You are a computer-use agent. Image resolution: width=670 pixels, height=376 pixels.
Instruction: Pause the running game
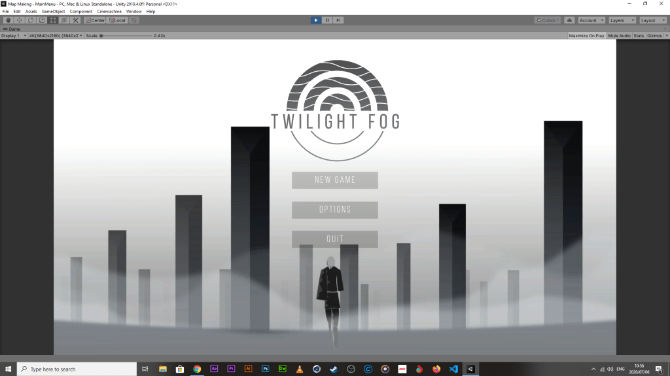tap(327, 20)
